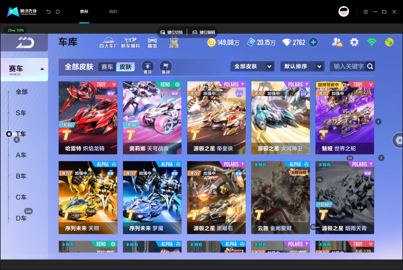This screenshot has width=403, height=270.
Task: Add diamonds with the plus button
Action: [x=313, y=42]
